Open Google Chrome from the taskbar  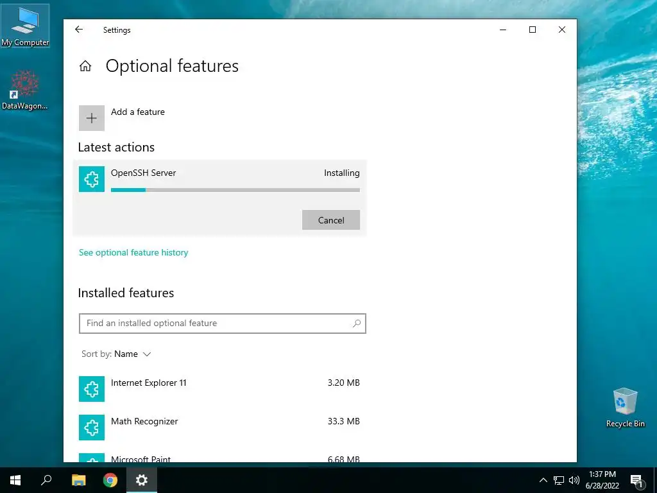110,480
